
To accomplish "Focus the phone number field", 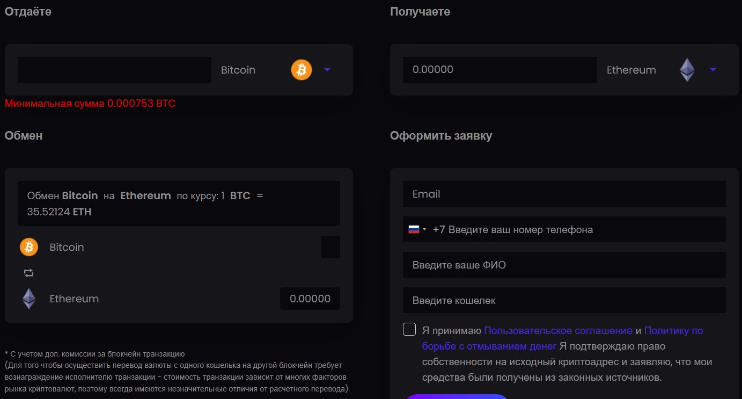I will 564,229.
